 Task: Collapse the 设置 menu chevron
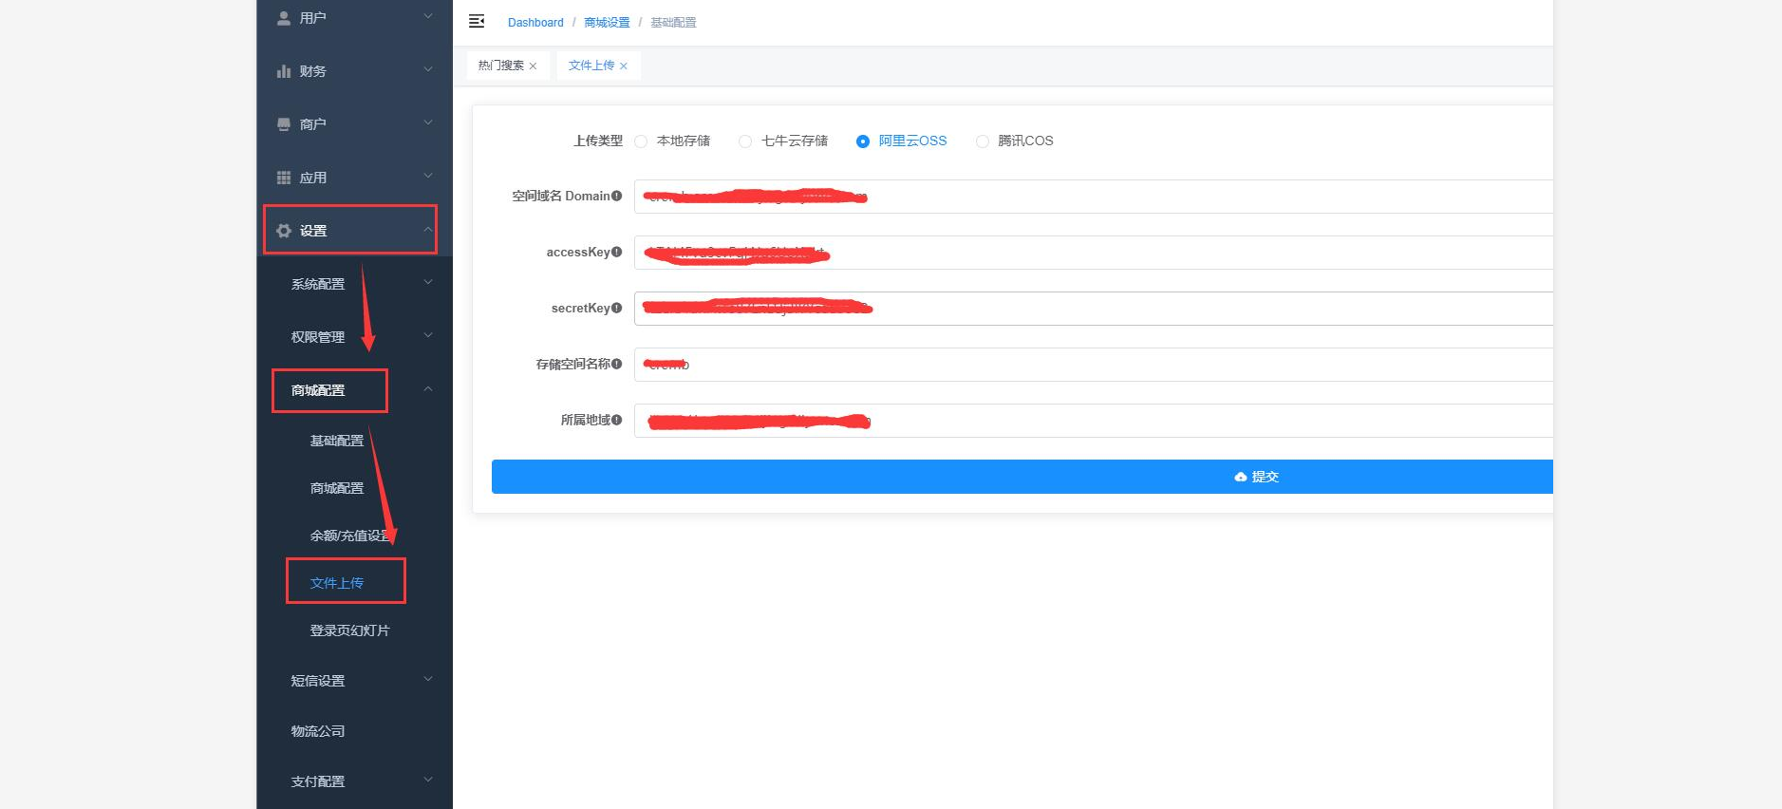pyautogui.click(x=428, y=229)
